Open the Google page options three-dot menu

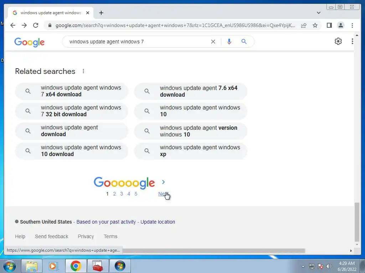[353, 41]
